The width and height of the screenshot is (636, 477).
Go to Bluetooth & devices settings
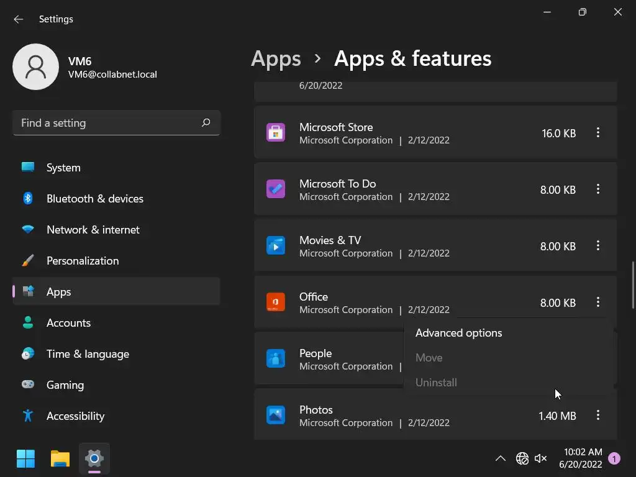(x=94, y=199)
